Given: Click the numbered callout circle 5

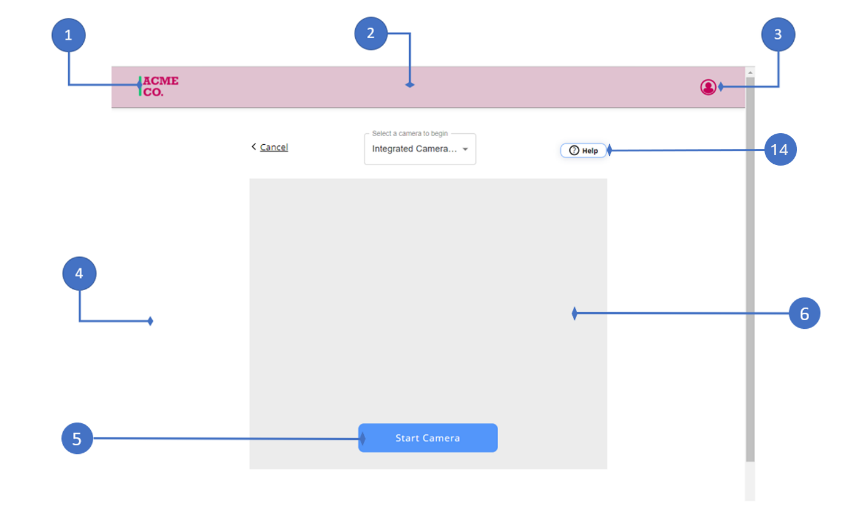Looking at the screenshot, I should pos(77,439).
